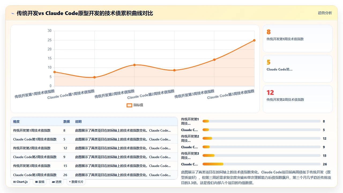Click the data card showing 8
This screenshot has height=193, width=343.
click(298, 38)
